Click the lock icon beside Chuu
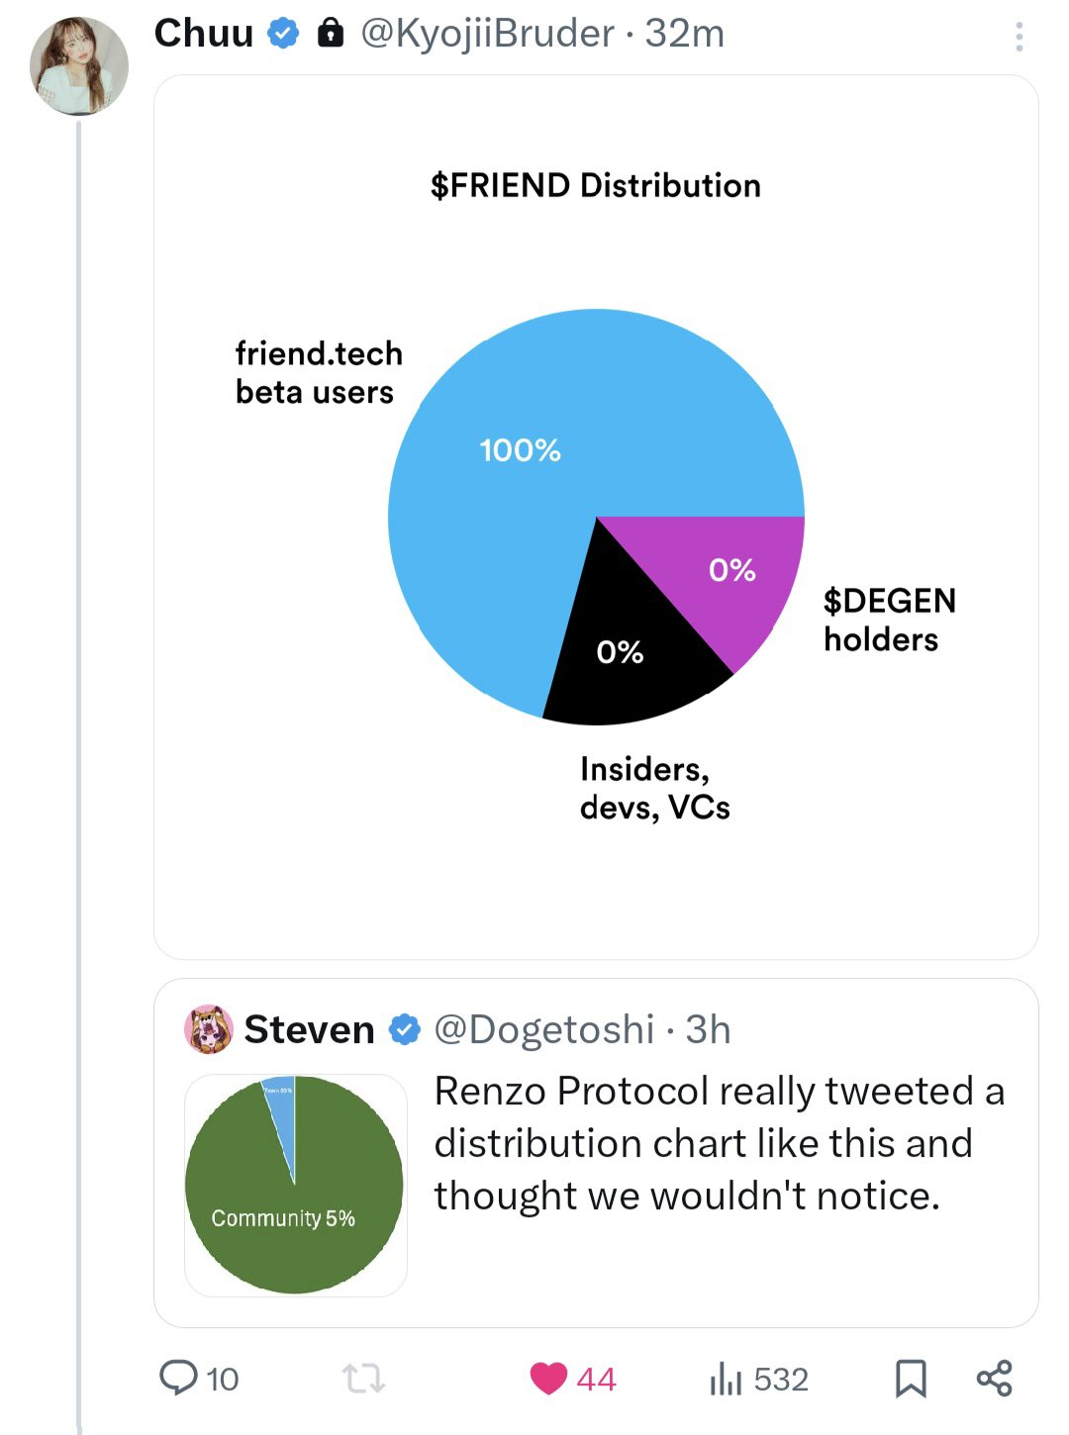1069x1435 pixels. tap(330, 34)
